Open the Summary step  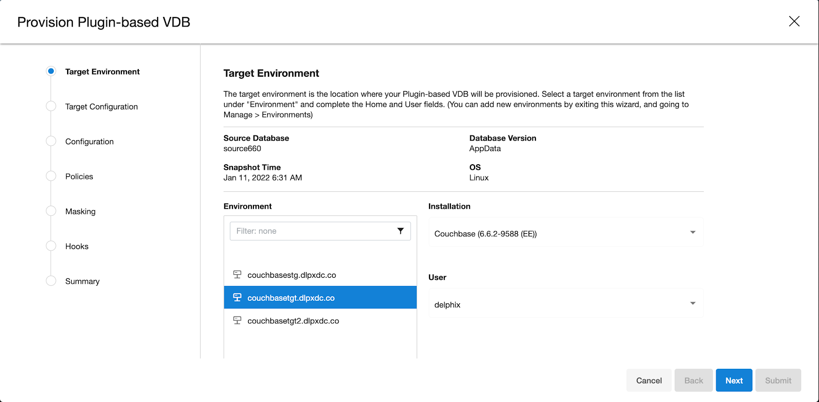click(x=82, y=281)
